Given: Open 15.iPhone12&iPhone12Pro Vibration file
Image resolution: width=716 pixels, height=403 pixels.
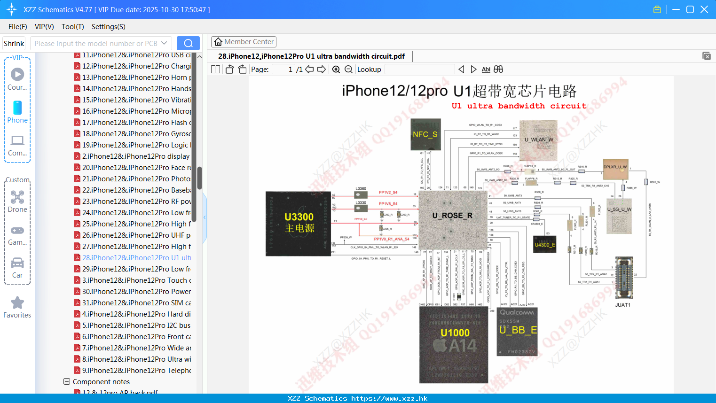Looking at the screenshot, I should click(x=133, y=100).
